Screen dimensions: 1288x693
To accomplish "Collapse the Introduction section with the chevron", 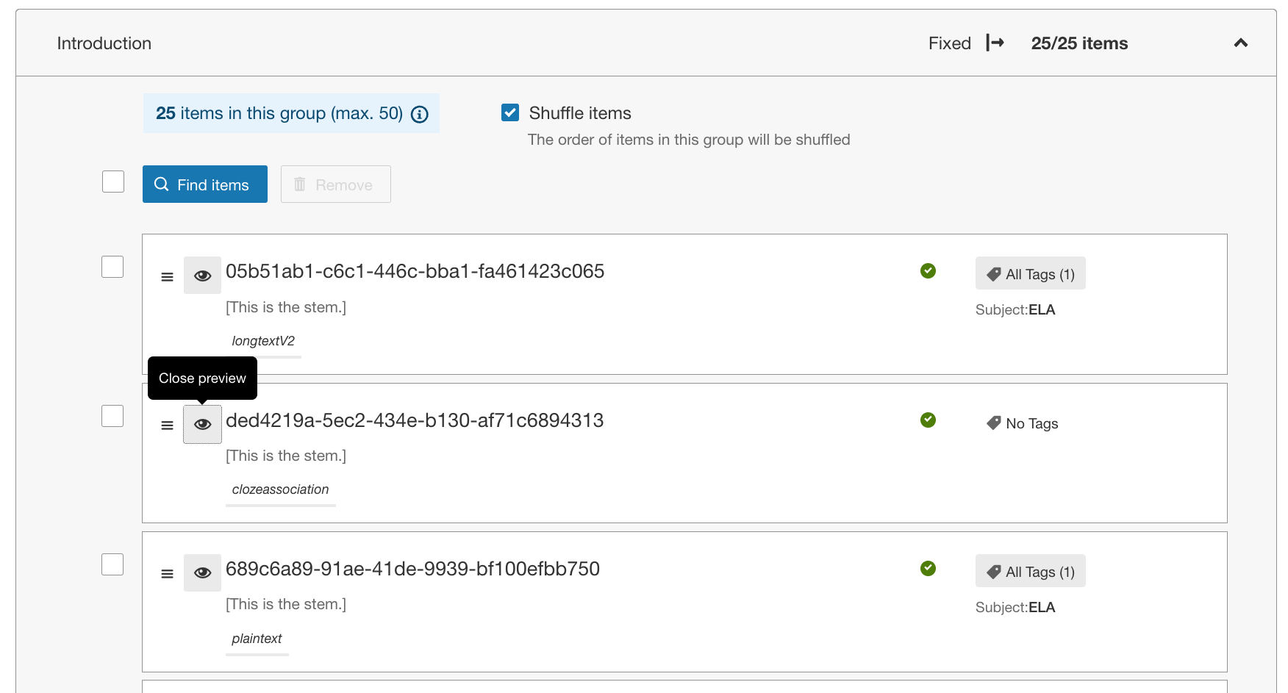I will 1240,43.
